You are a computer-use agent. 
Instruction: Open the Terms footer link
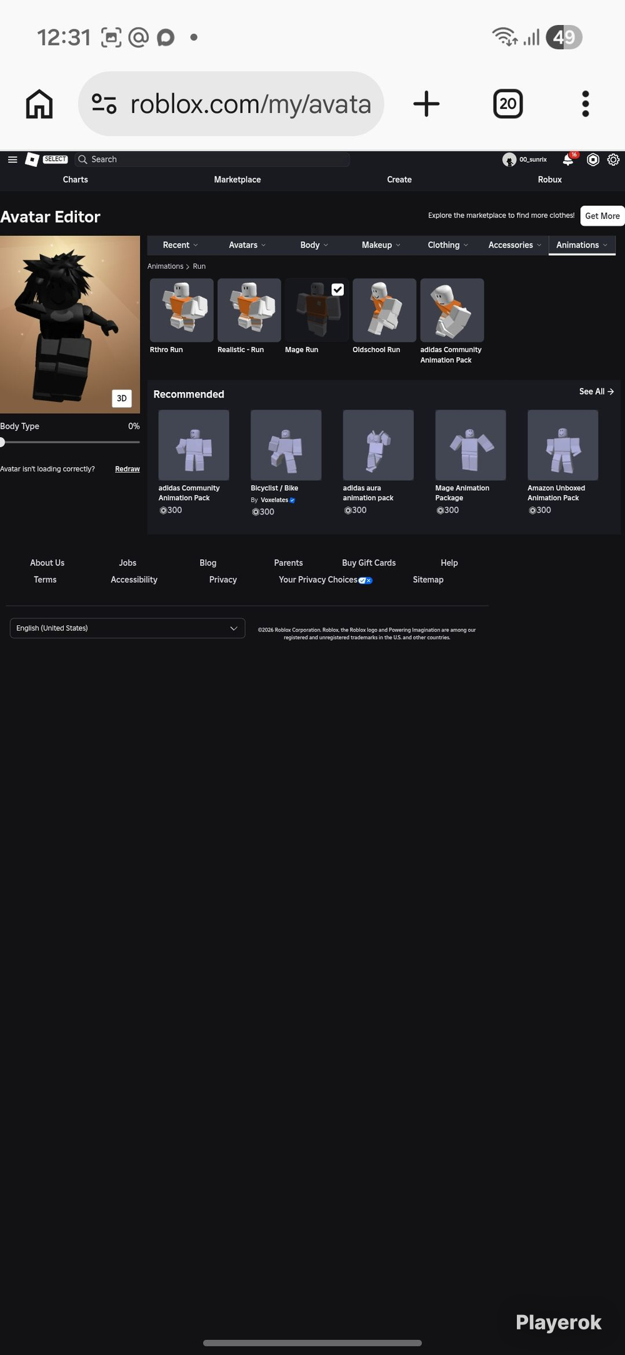coord(45,580)
